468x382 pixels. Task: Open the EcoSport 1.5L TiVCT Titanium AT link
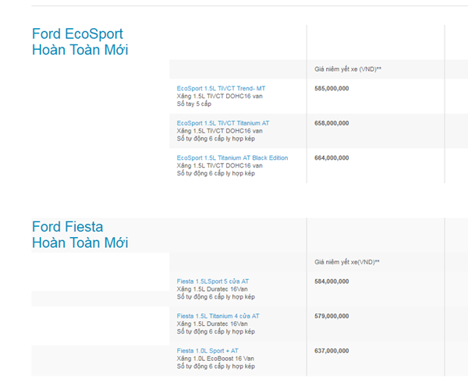[x=223, y=123]
